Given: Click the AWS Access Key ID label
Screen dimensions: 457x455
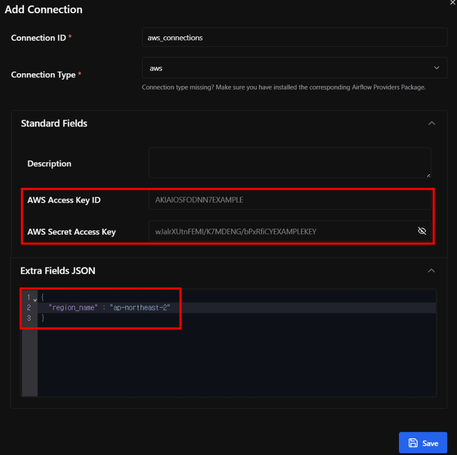Looking at the screenshot, I should click(x=64, y=200).
